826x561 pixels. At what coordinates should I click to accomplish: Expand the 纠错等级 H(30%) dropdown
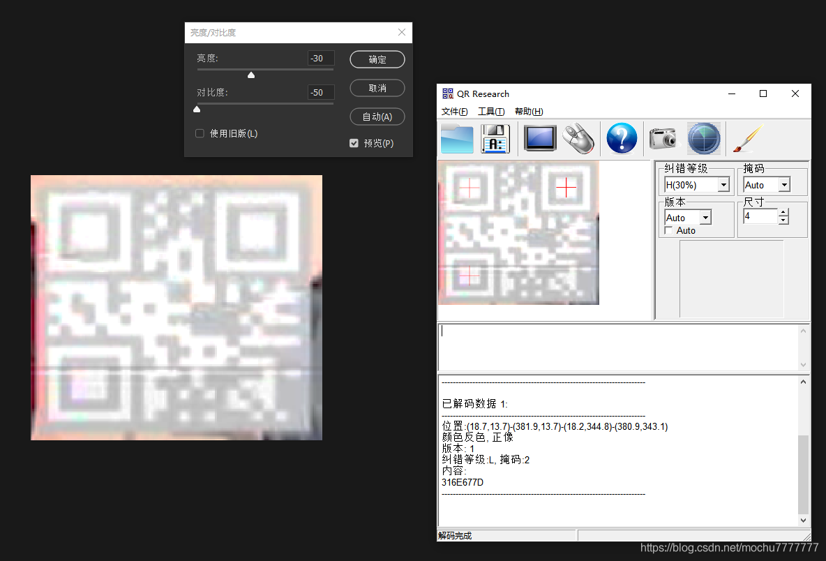click(724, 185)
